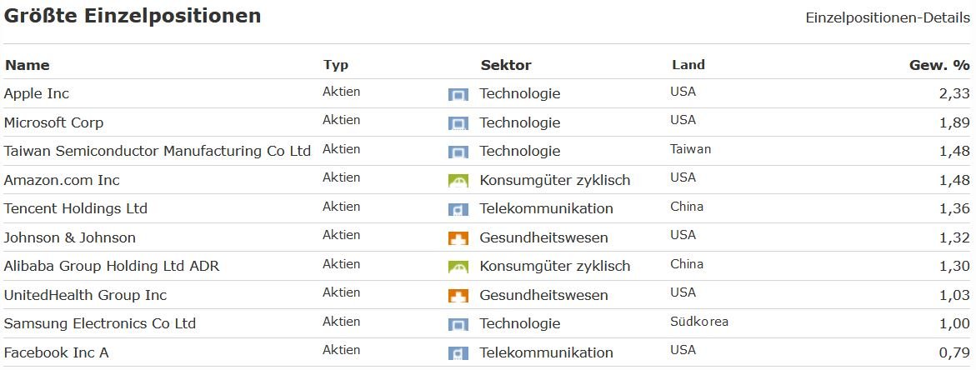
Task: Click the Gew. % column header
Action: 939,65
